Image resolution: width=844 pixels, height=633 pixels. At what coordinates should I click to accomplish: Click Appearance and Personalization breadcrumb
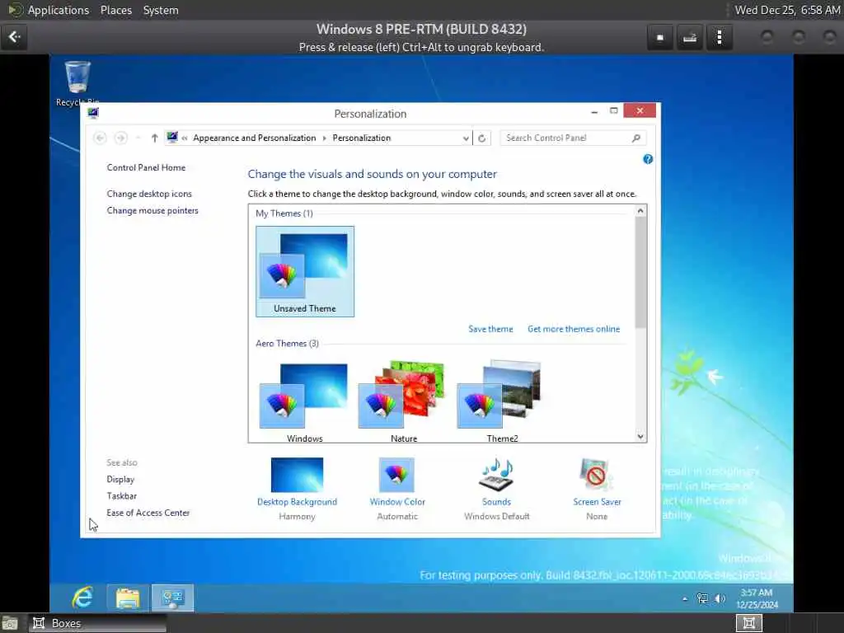pyautogui.click(x=255, y=138)
